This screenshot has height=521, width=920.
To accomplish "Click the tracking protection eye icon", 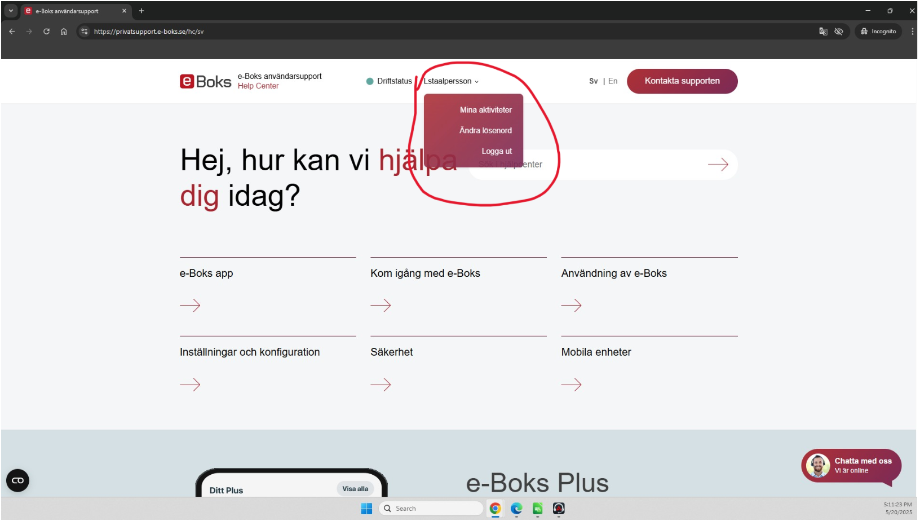I will tap(839, 32).
